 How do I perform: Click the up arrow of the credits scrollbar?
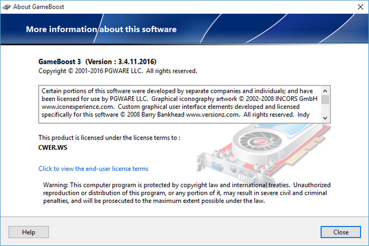point(325,90)
